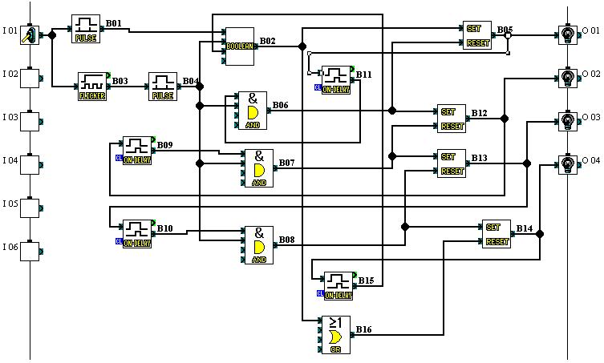Click the I01 input label

click(x=10, y=30)
